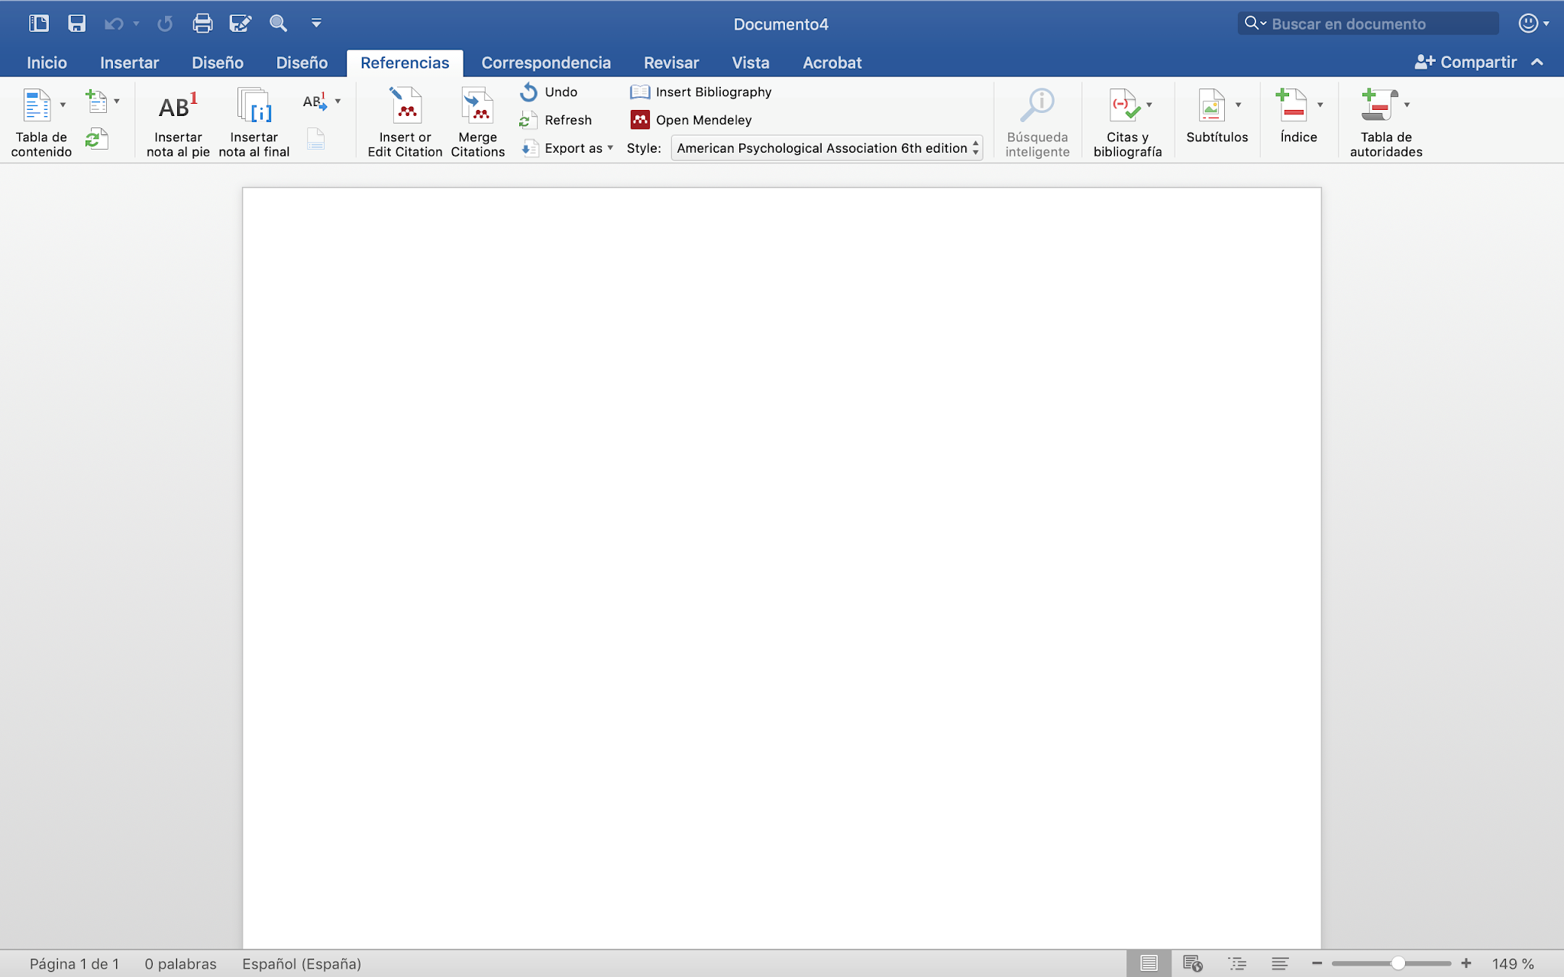Click Insertar nota al final icon
1564x977 pixels.
tap(254, 107)
